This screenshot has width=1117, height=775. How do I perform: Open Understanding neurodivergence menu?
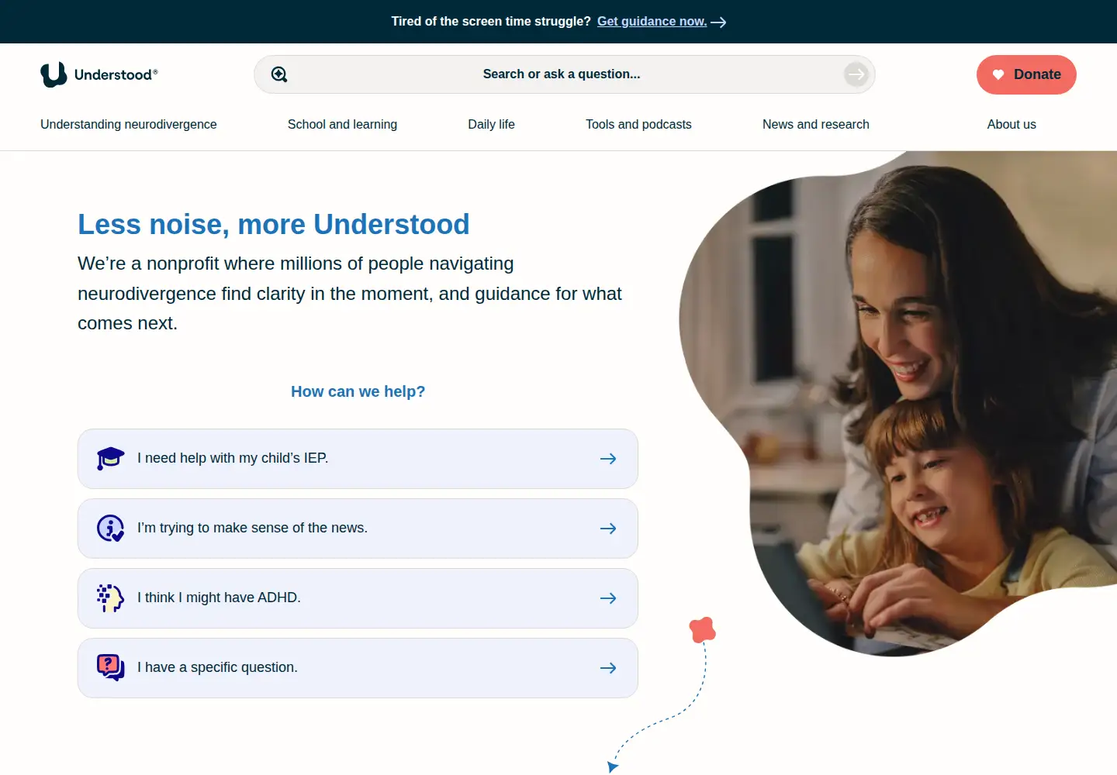(x=129, y=124)
